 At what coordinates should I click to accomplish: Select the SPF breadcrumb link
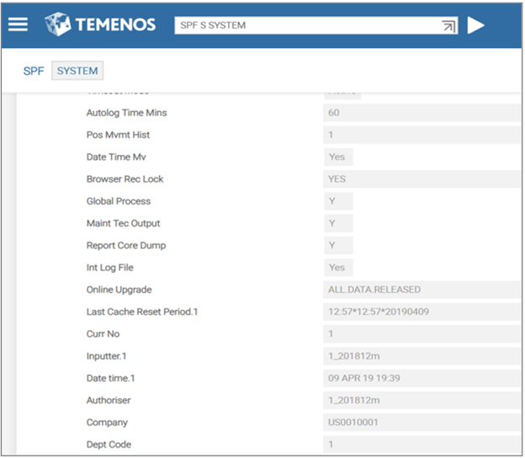34,72
